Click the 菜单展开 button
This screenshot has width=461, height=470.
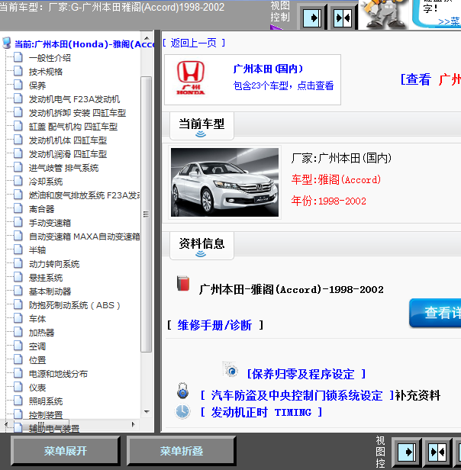(x=66, y=451)
